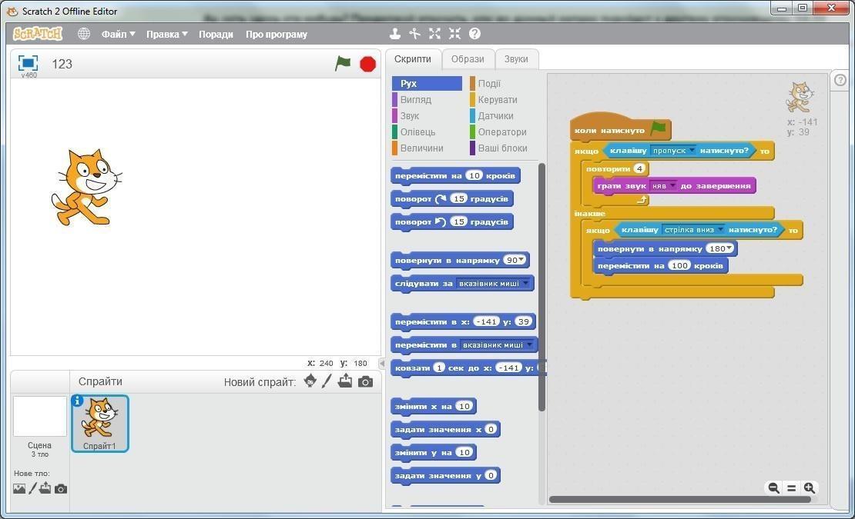
Task: Switch to the Образи tab
Action: tap(468, 59)
